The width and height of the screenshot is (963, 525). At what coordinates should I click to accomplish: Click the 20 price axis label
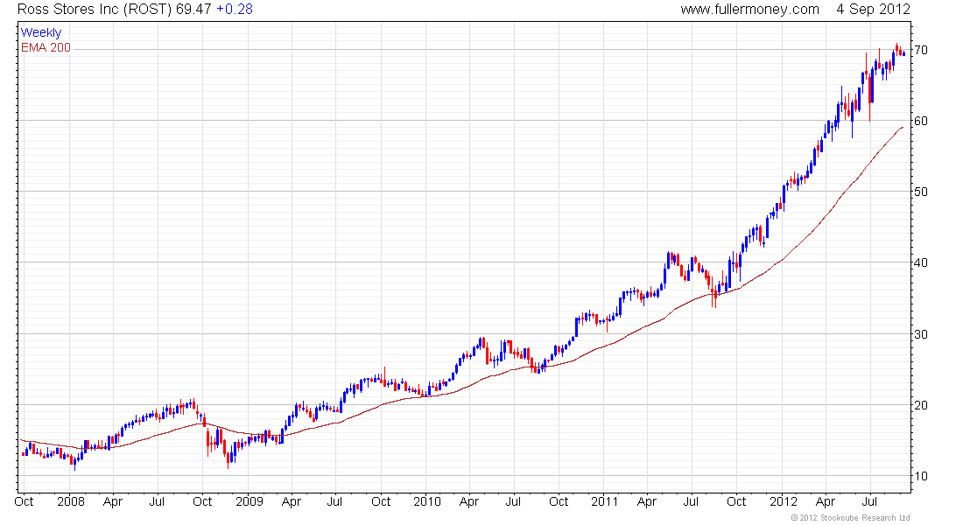click(x=921, y=405)
